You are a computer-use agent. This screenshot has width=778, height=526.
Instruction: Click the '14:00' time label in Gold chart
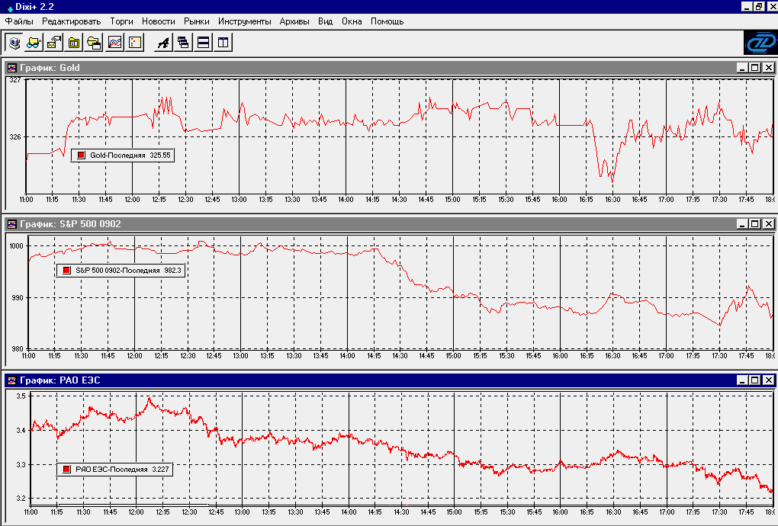click(x=346, y=199)
